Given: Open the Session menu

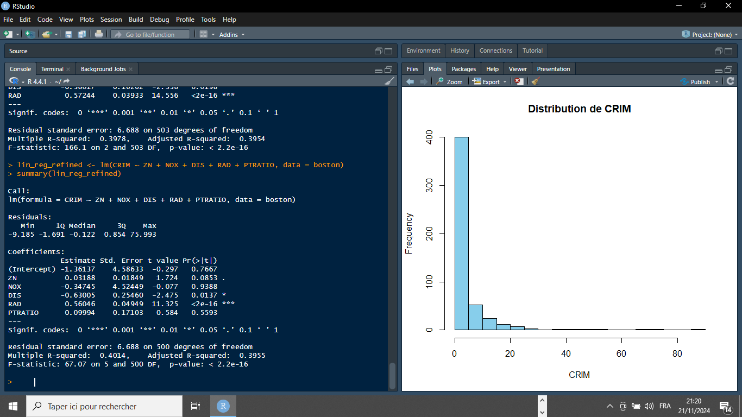Looking at the screenshot, I should click(x=111, y=19).
